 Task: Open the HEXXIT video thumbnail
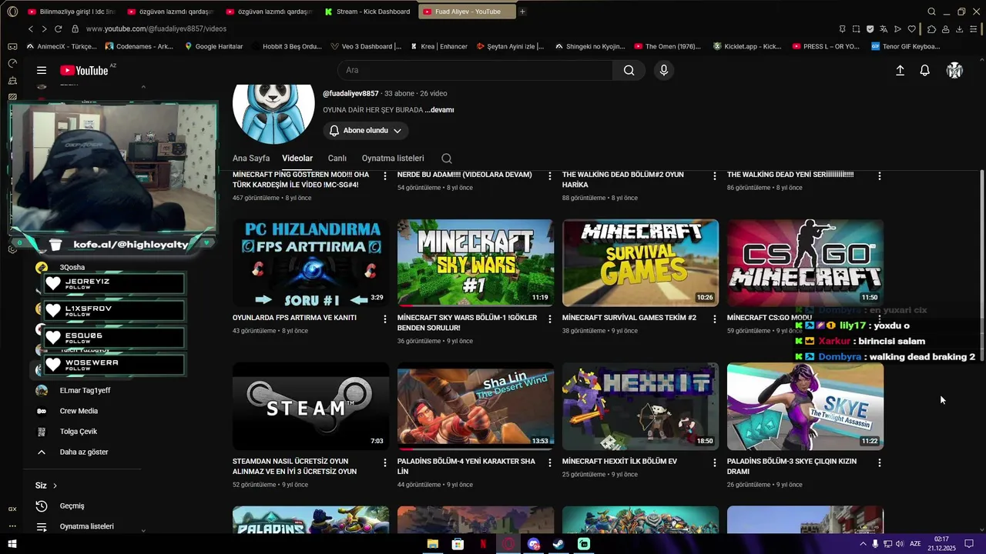pos(640,406)
